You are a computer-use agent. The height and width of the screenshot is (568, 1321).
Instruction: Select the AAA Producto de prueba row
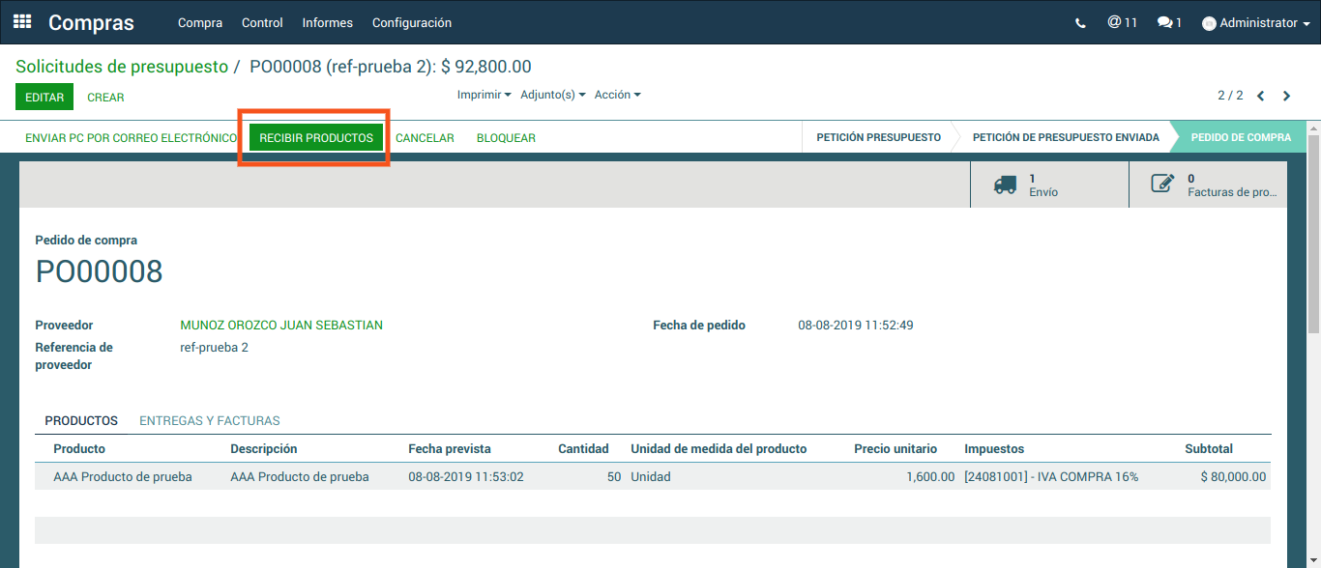123,477
